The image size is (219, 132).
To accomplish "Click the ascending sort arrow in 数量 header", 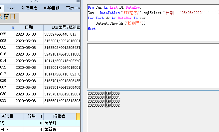I will [x=41, y=116].
